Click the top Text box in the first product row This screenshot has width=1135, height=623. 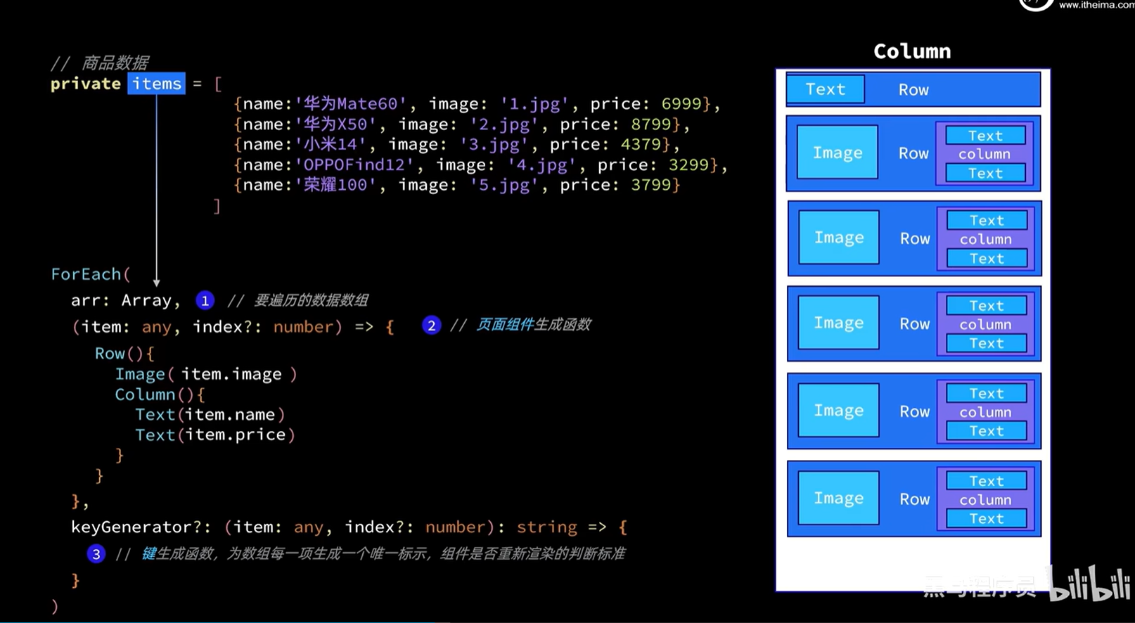tap(985, 135)
